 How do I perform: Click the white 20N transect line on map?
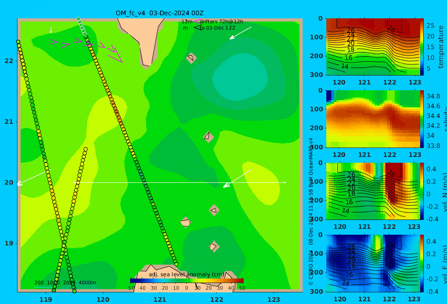point(180,182)
